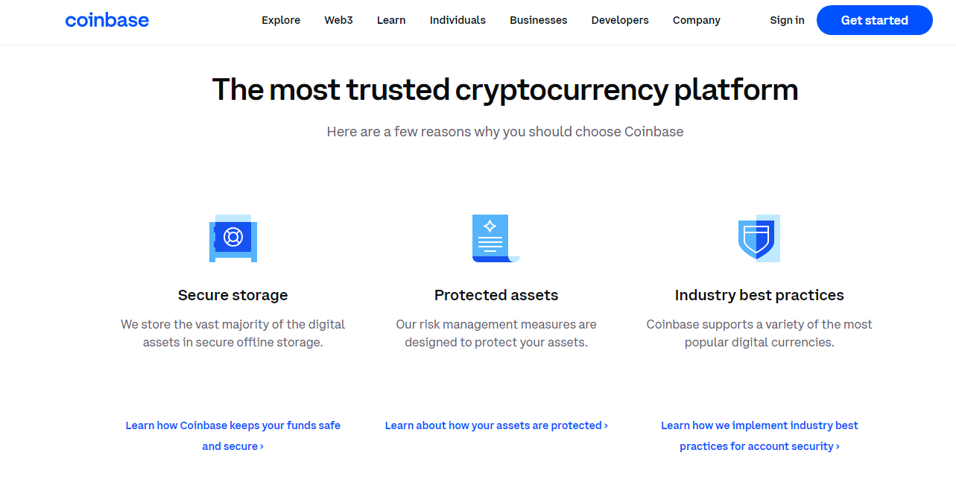
Task: Click the shield icon above Industry best practices
Action: 759,238
